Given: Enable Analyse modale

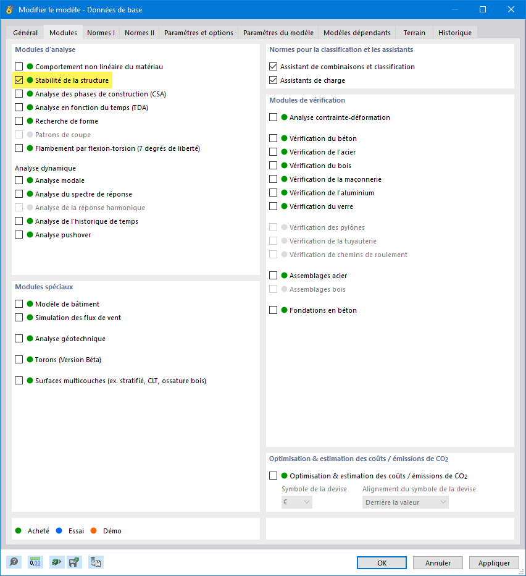Looking at the screenshot, I should (19, 180).
